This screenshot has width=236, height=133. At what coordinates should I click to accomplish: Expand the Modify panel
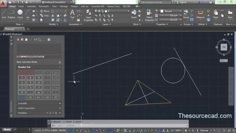click(x=53, y=24)
